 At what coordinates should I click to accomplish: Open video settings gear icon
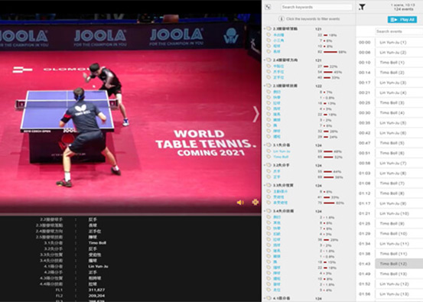click(255, 202)
